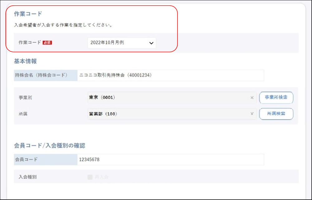
Task: Click the 基本情報 section heading
Action: 25,61
